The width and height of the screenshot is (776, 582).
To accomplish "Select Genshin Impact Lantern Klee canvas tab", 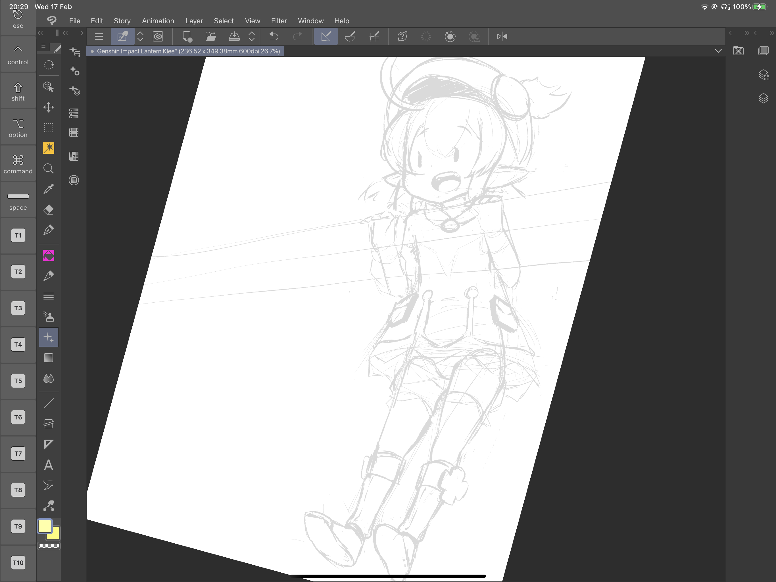I will click(x=185, y=51).
